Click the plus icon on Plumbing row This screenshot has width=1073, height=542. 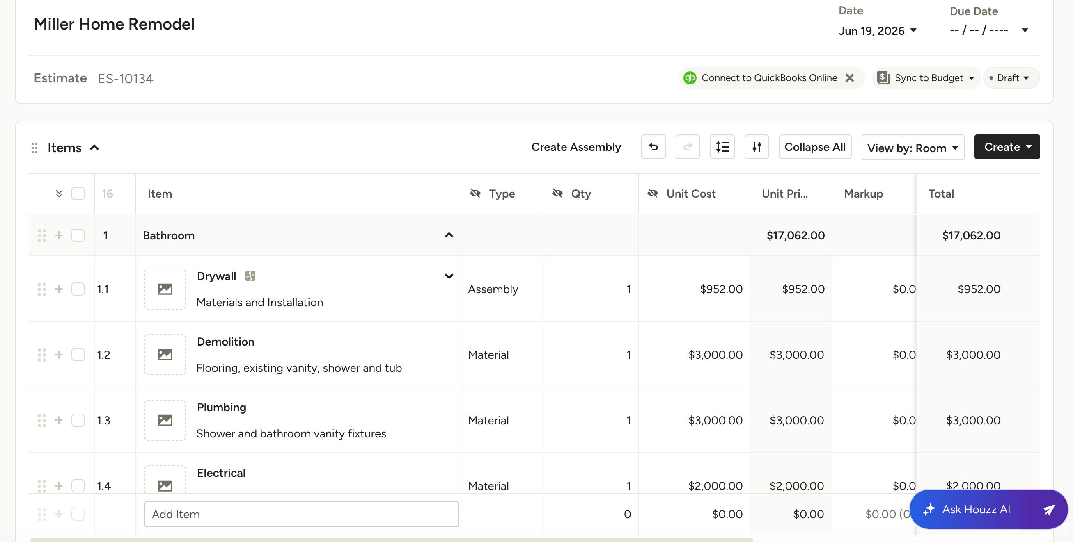(59, 420)
